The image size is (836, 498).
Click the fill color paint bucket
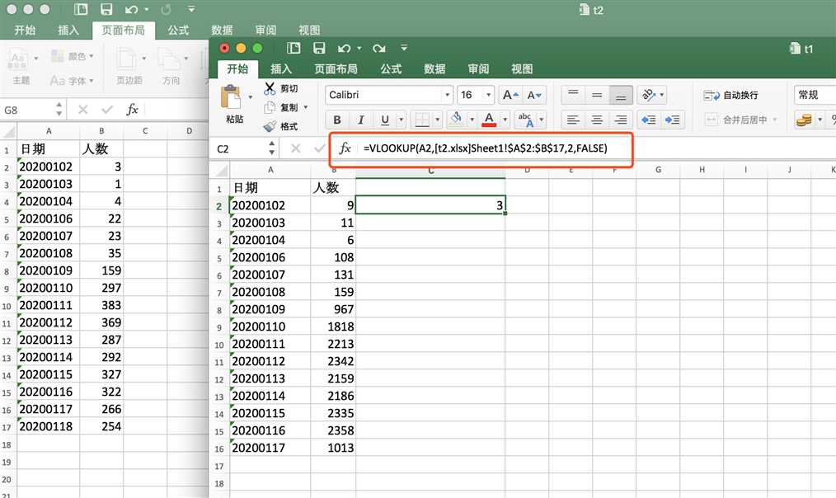coord(456,119)
